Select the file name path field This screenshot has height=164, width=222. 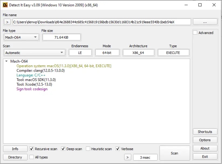pyautogui.click(x=102, y=22)
